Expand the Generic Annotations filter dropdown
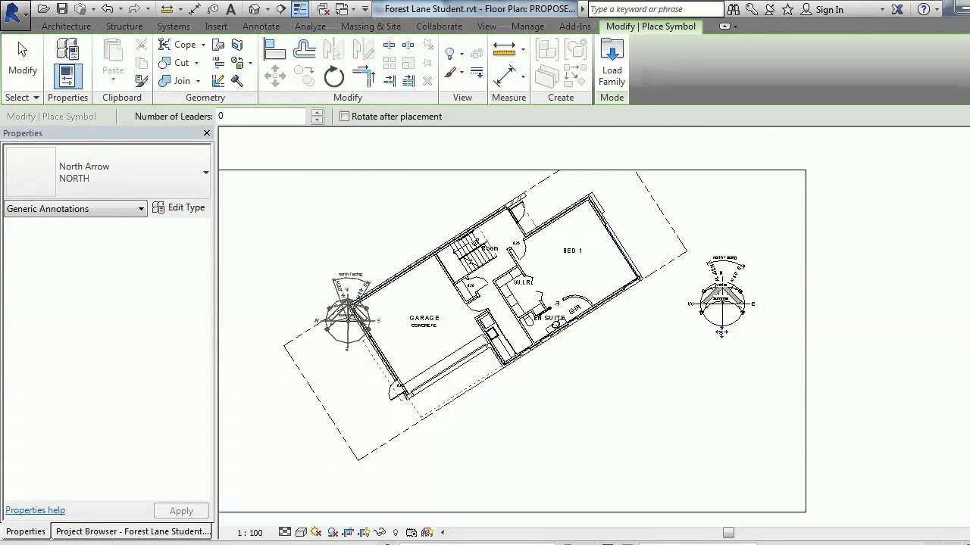This screenshot has height=545, width=970. 141,209
